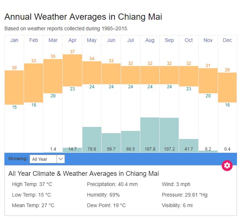Pick the Dec month column header
This screenshot has width=241, height=221.
pyautogui.click(x=227, y=40)
